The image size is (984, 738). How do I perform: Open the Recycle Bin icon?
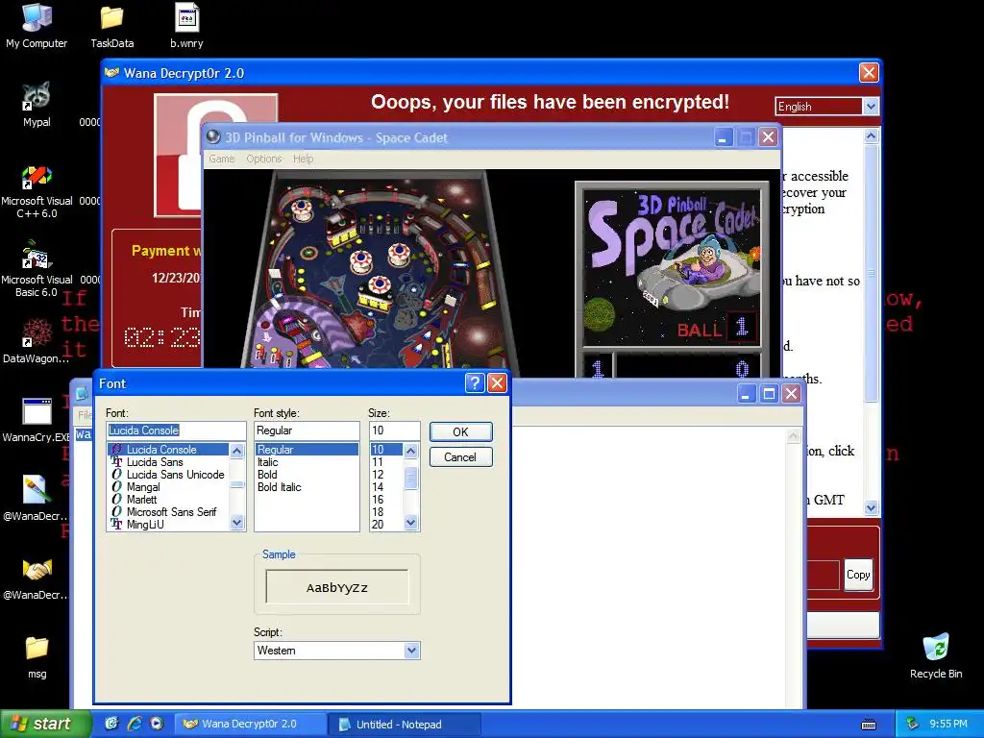coord(936,655)
